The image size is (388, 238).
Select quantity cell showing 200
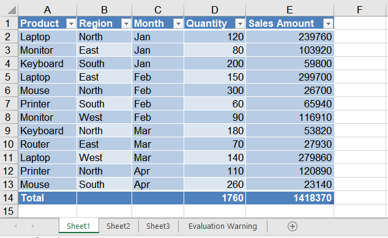pyautogui.click(x=215, y=63)
